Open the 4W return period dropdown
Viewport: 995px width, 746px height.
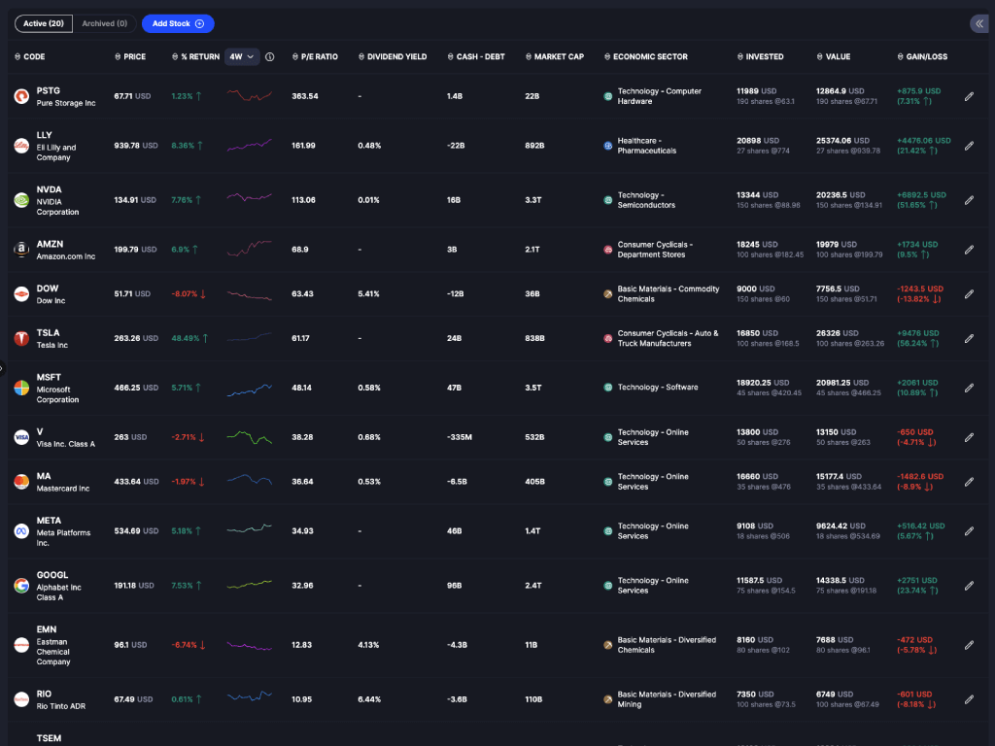(242, 57)
